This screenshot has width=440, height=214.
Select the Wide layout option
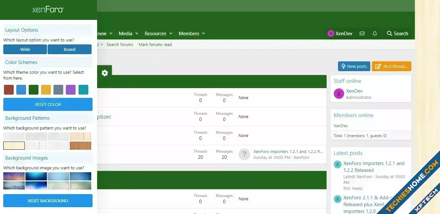[x=25, y=50]
